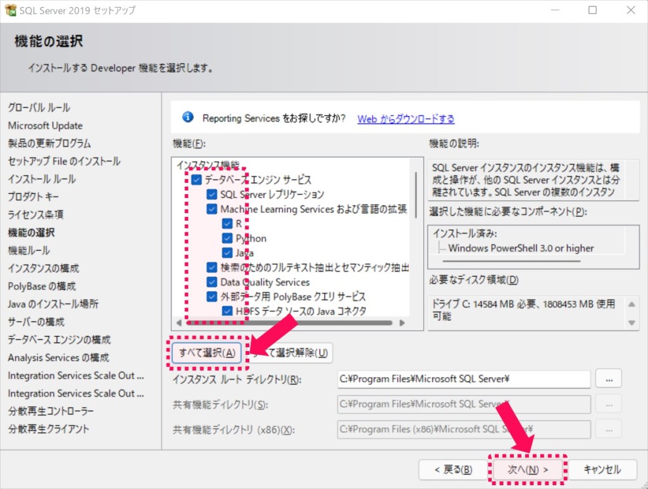The height and width of the screenshot is (489, 648).
Task: Select PolyBase の構成 in the step list
Action: (x=42, y=286)
